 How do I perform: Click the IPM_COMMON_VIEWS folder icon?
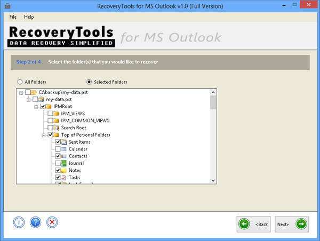pos(56,121)
